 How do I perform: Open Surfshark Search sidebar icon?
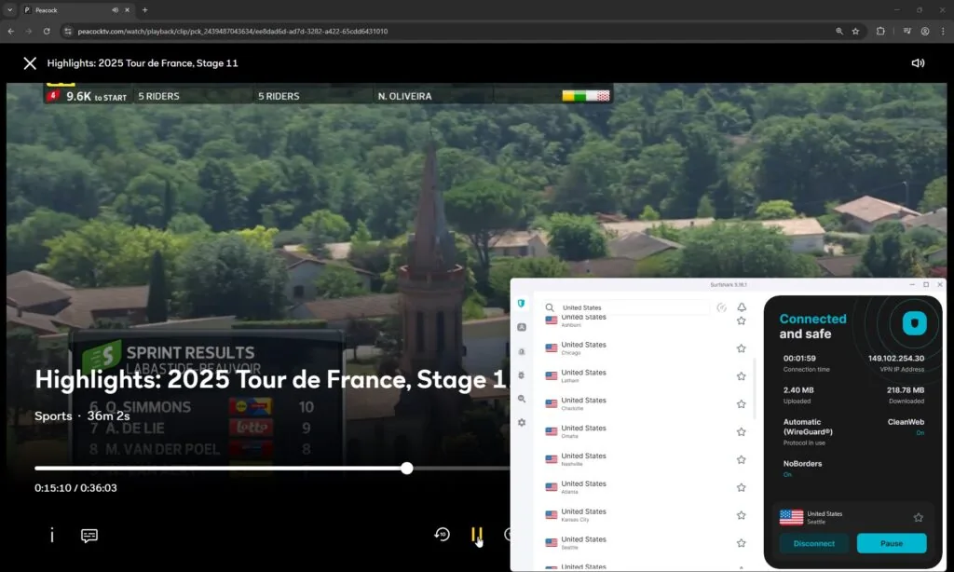coord(522,399)
